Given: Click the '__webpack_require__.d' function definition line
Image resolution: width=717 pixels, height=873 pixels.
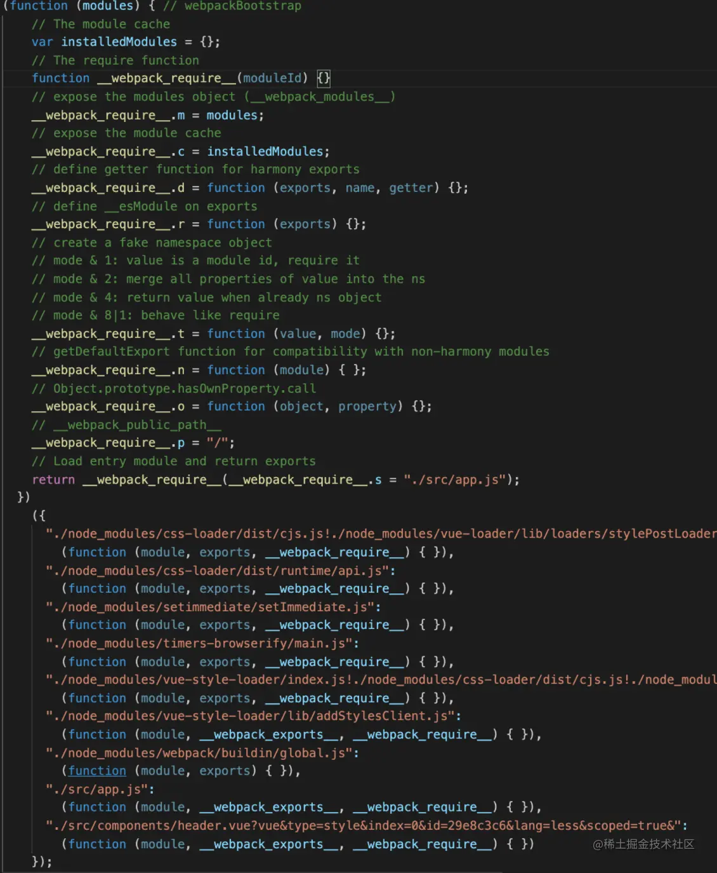Looking at the screenshot, I should 250,188.
